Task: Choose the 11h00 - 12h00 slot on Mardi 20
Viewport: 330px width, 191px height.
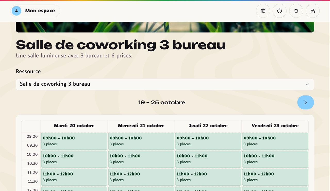Action: pyautogui.click(x=74, y=177)
